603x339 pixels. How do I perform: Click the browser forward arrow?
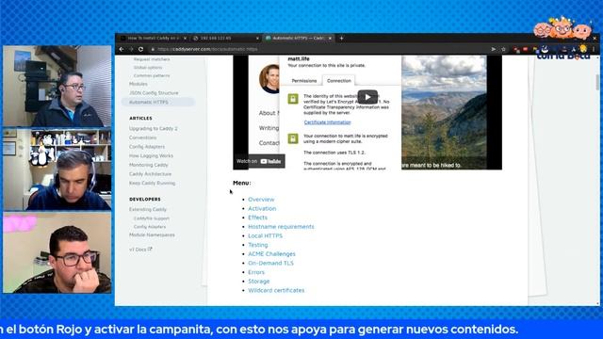(131, 49)
